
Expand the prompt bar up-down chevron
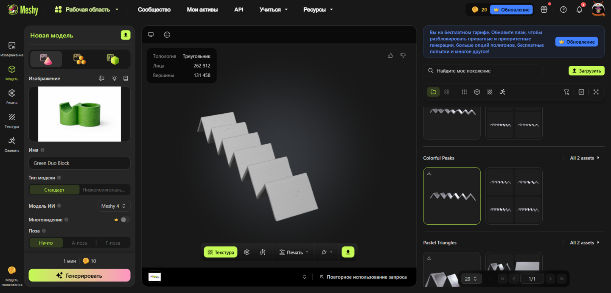point(304,277)
